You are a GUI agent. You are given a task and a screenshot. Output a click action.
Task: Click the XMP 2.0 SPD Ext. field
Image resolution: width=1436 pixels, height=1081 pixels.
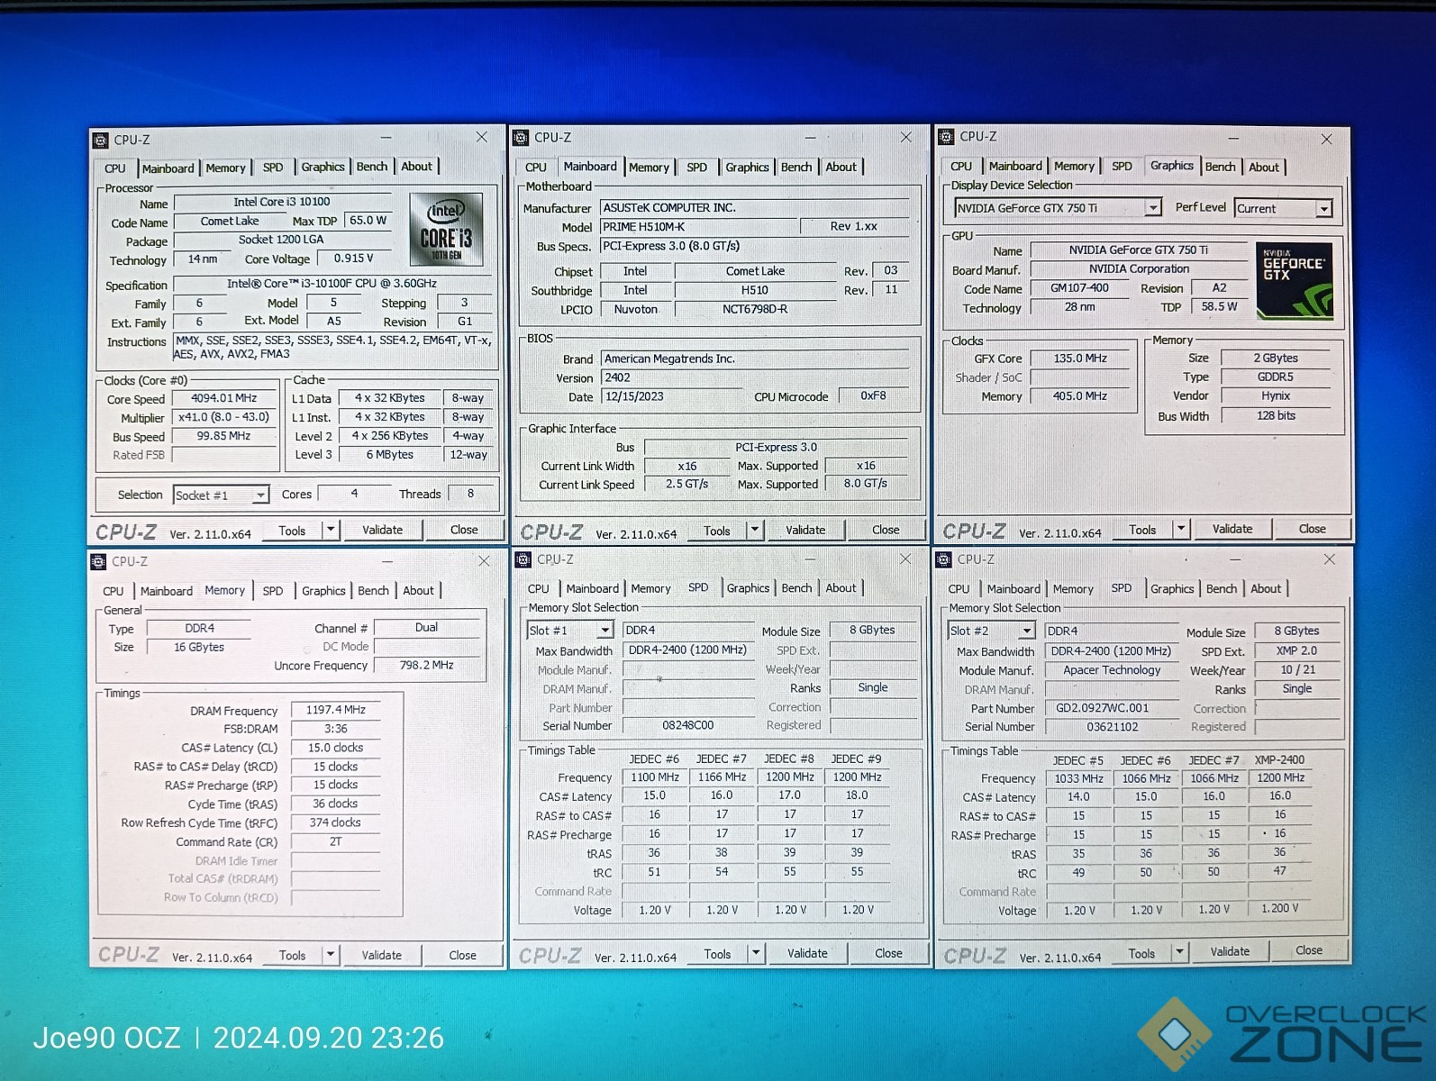[1296, 650]
